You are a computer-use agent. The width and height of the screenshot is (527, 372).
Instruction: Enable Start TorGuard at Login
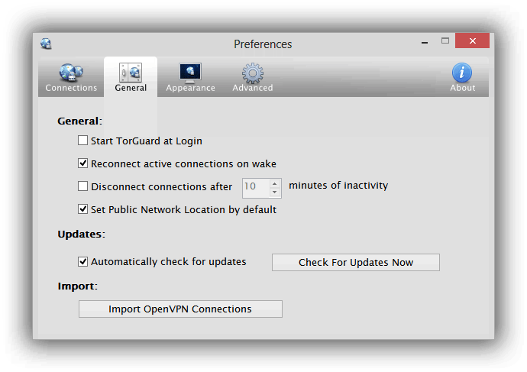coord(82,140)
